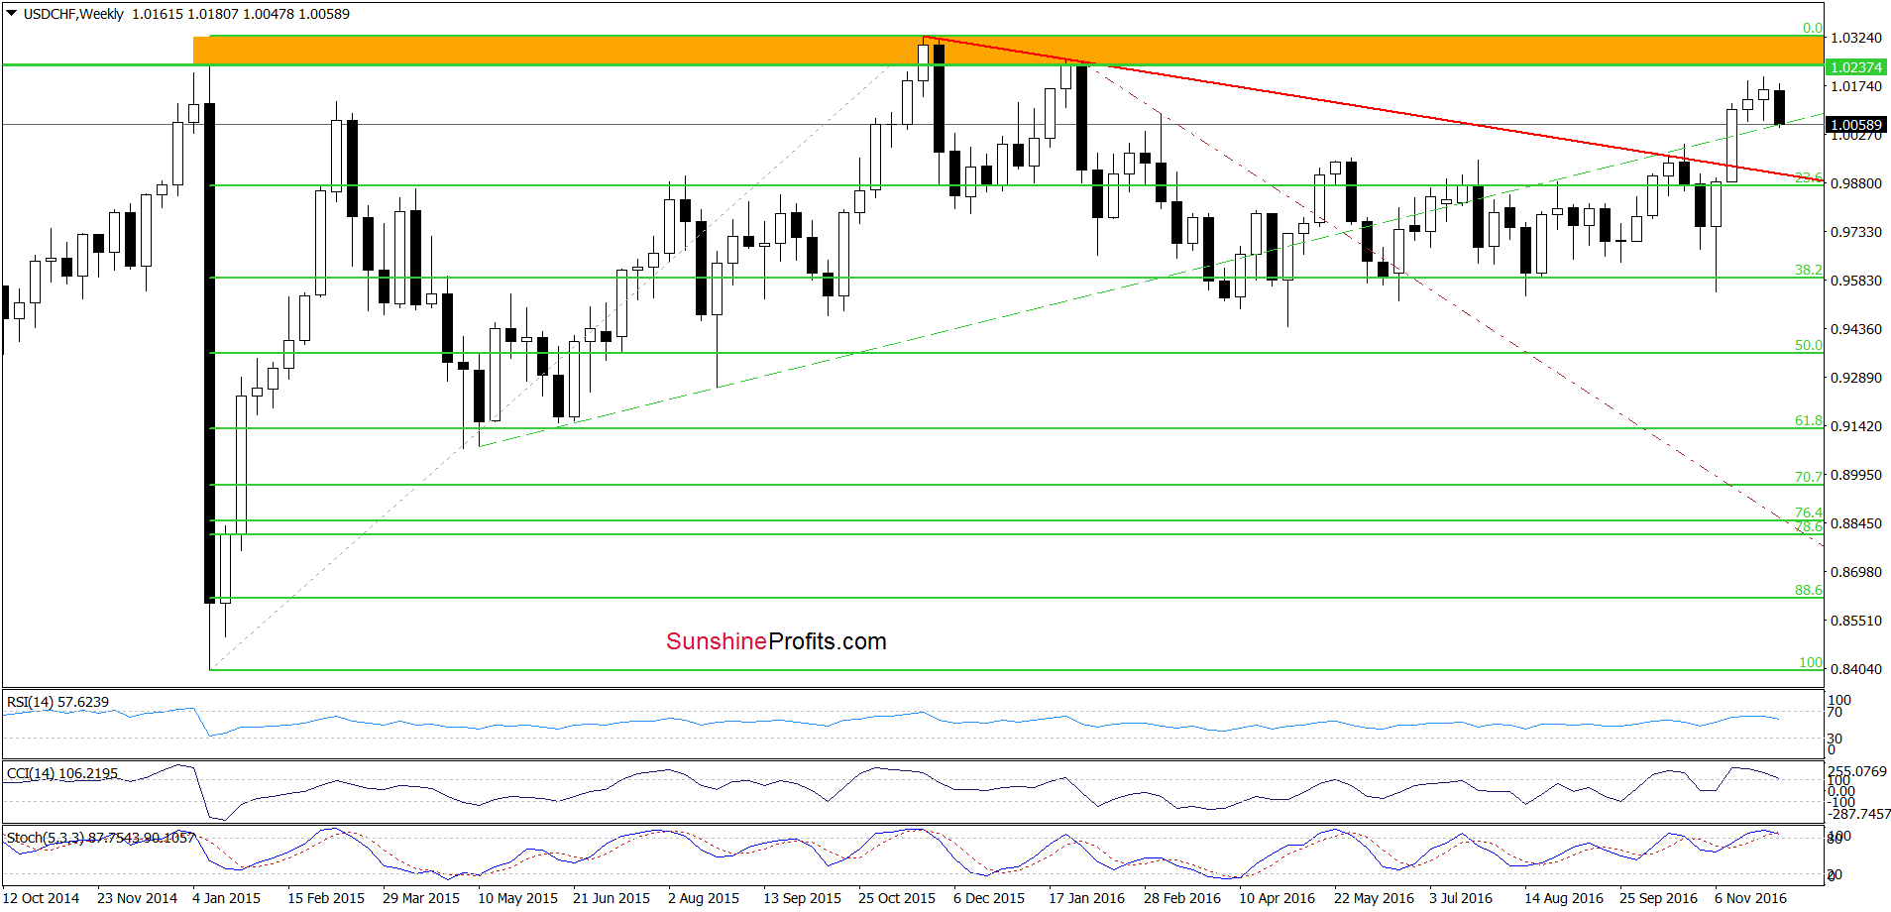Click the 6 Nov 2016 date label

click(1750, 898)
